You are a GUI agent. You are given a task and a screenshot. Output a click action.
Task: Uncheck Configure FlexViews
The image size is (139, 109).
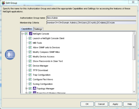click(30, 79)
